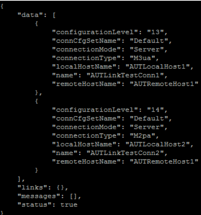Click the second connCfgSetName "Default" value
Screen dimensions: 201x215
click(x=149, y=118)
